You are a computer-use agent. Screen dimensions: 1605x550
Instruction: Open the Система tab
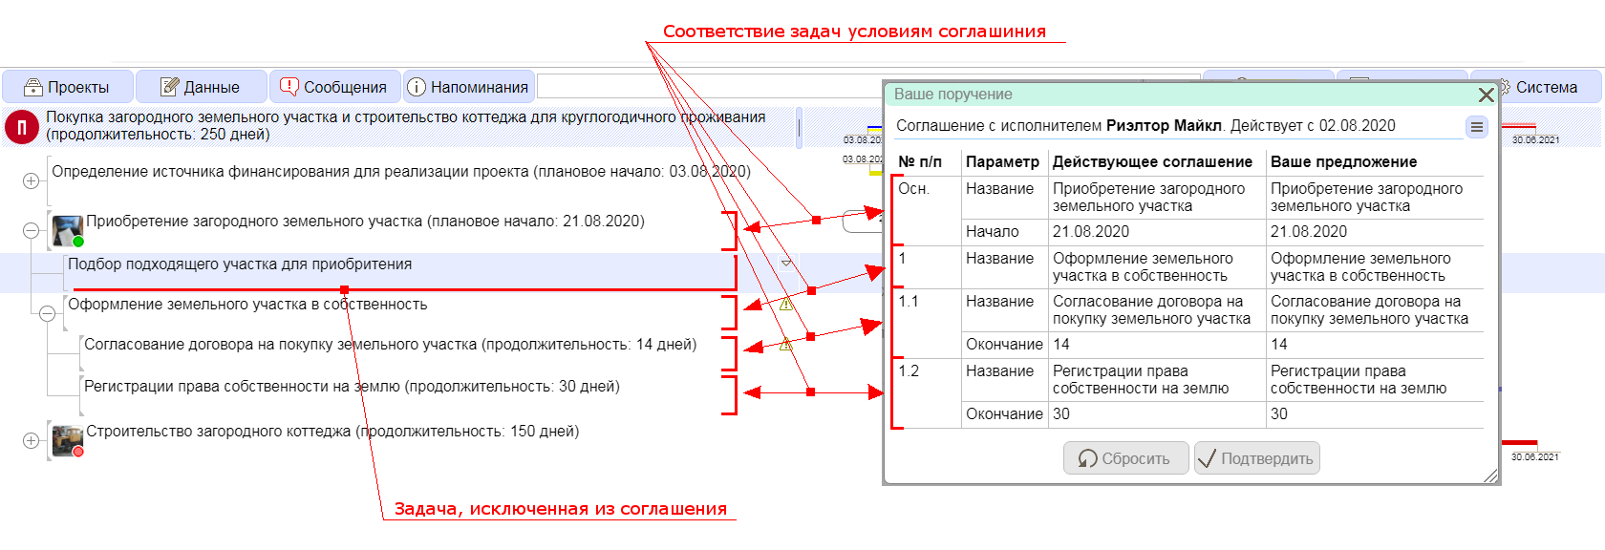click(1538, 87)
